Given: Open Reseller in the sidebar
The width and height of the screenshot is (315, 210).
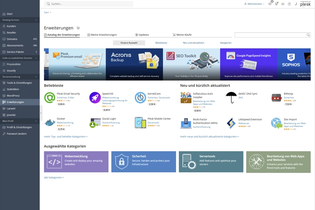Looking at the screenshot, I should tap(20, 33).
